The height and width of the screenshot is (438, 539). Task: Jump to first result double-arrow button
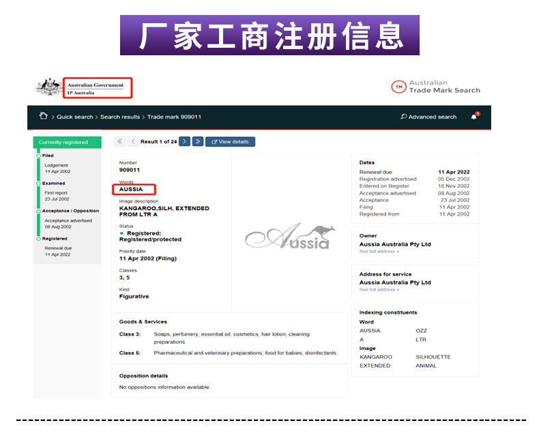[119, 141]
